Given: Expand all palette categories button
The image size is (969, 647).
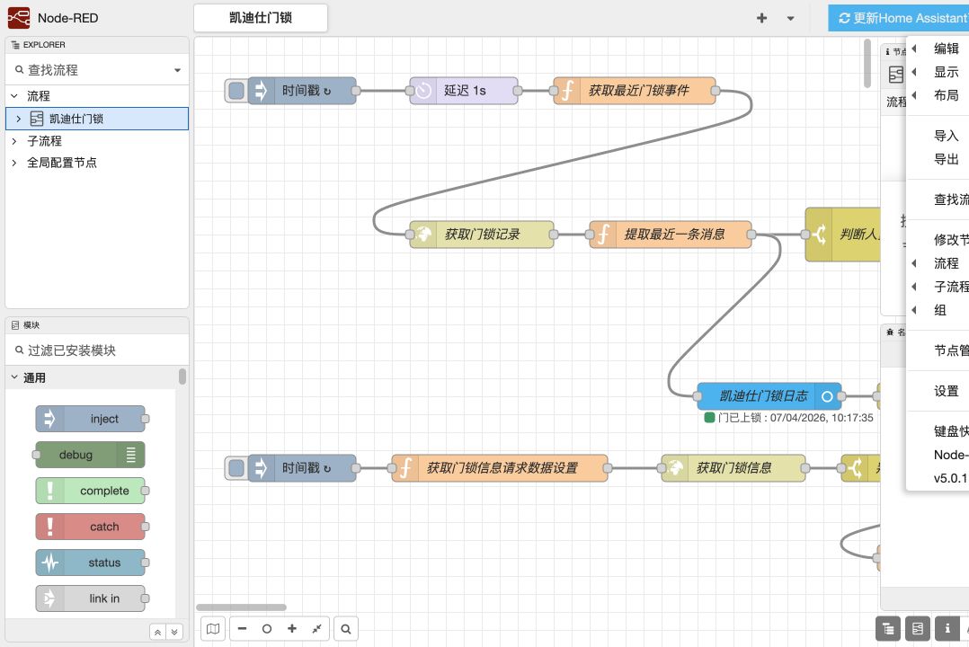Looking at the screenshot, I should [174, 632].
